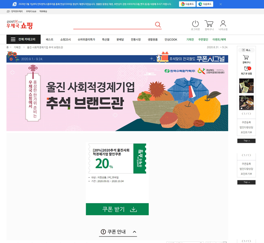Click the 나의쇼핑 text label
The image size is (264, 243).
click(223, 29)
